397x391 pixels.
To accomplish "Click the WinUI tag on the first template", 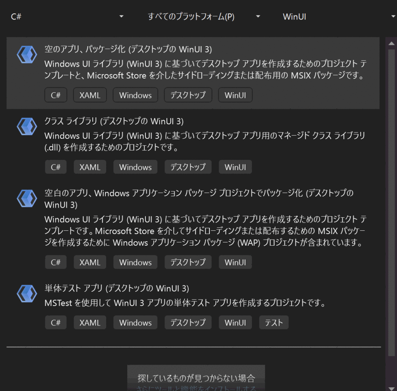I will click(x=235, y=95).
